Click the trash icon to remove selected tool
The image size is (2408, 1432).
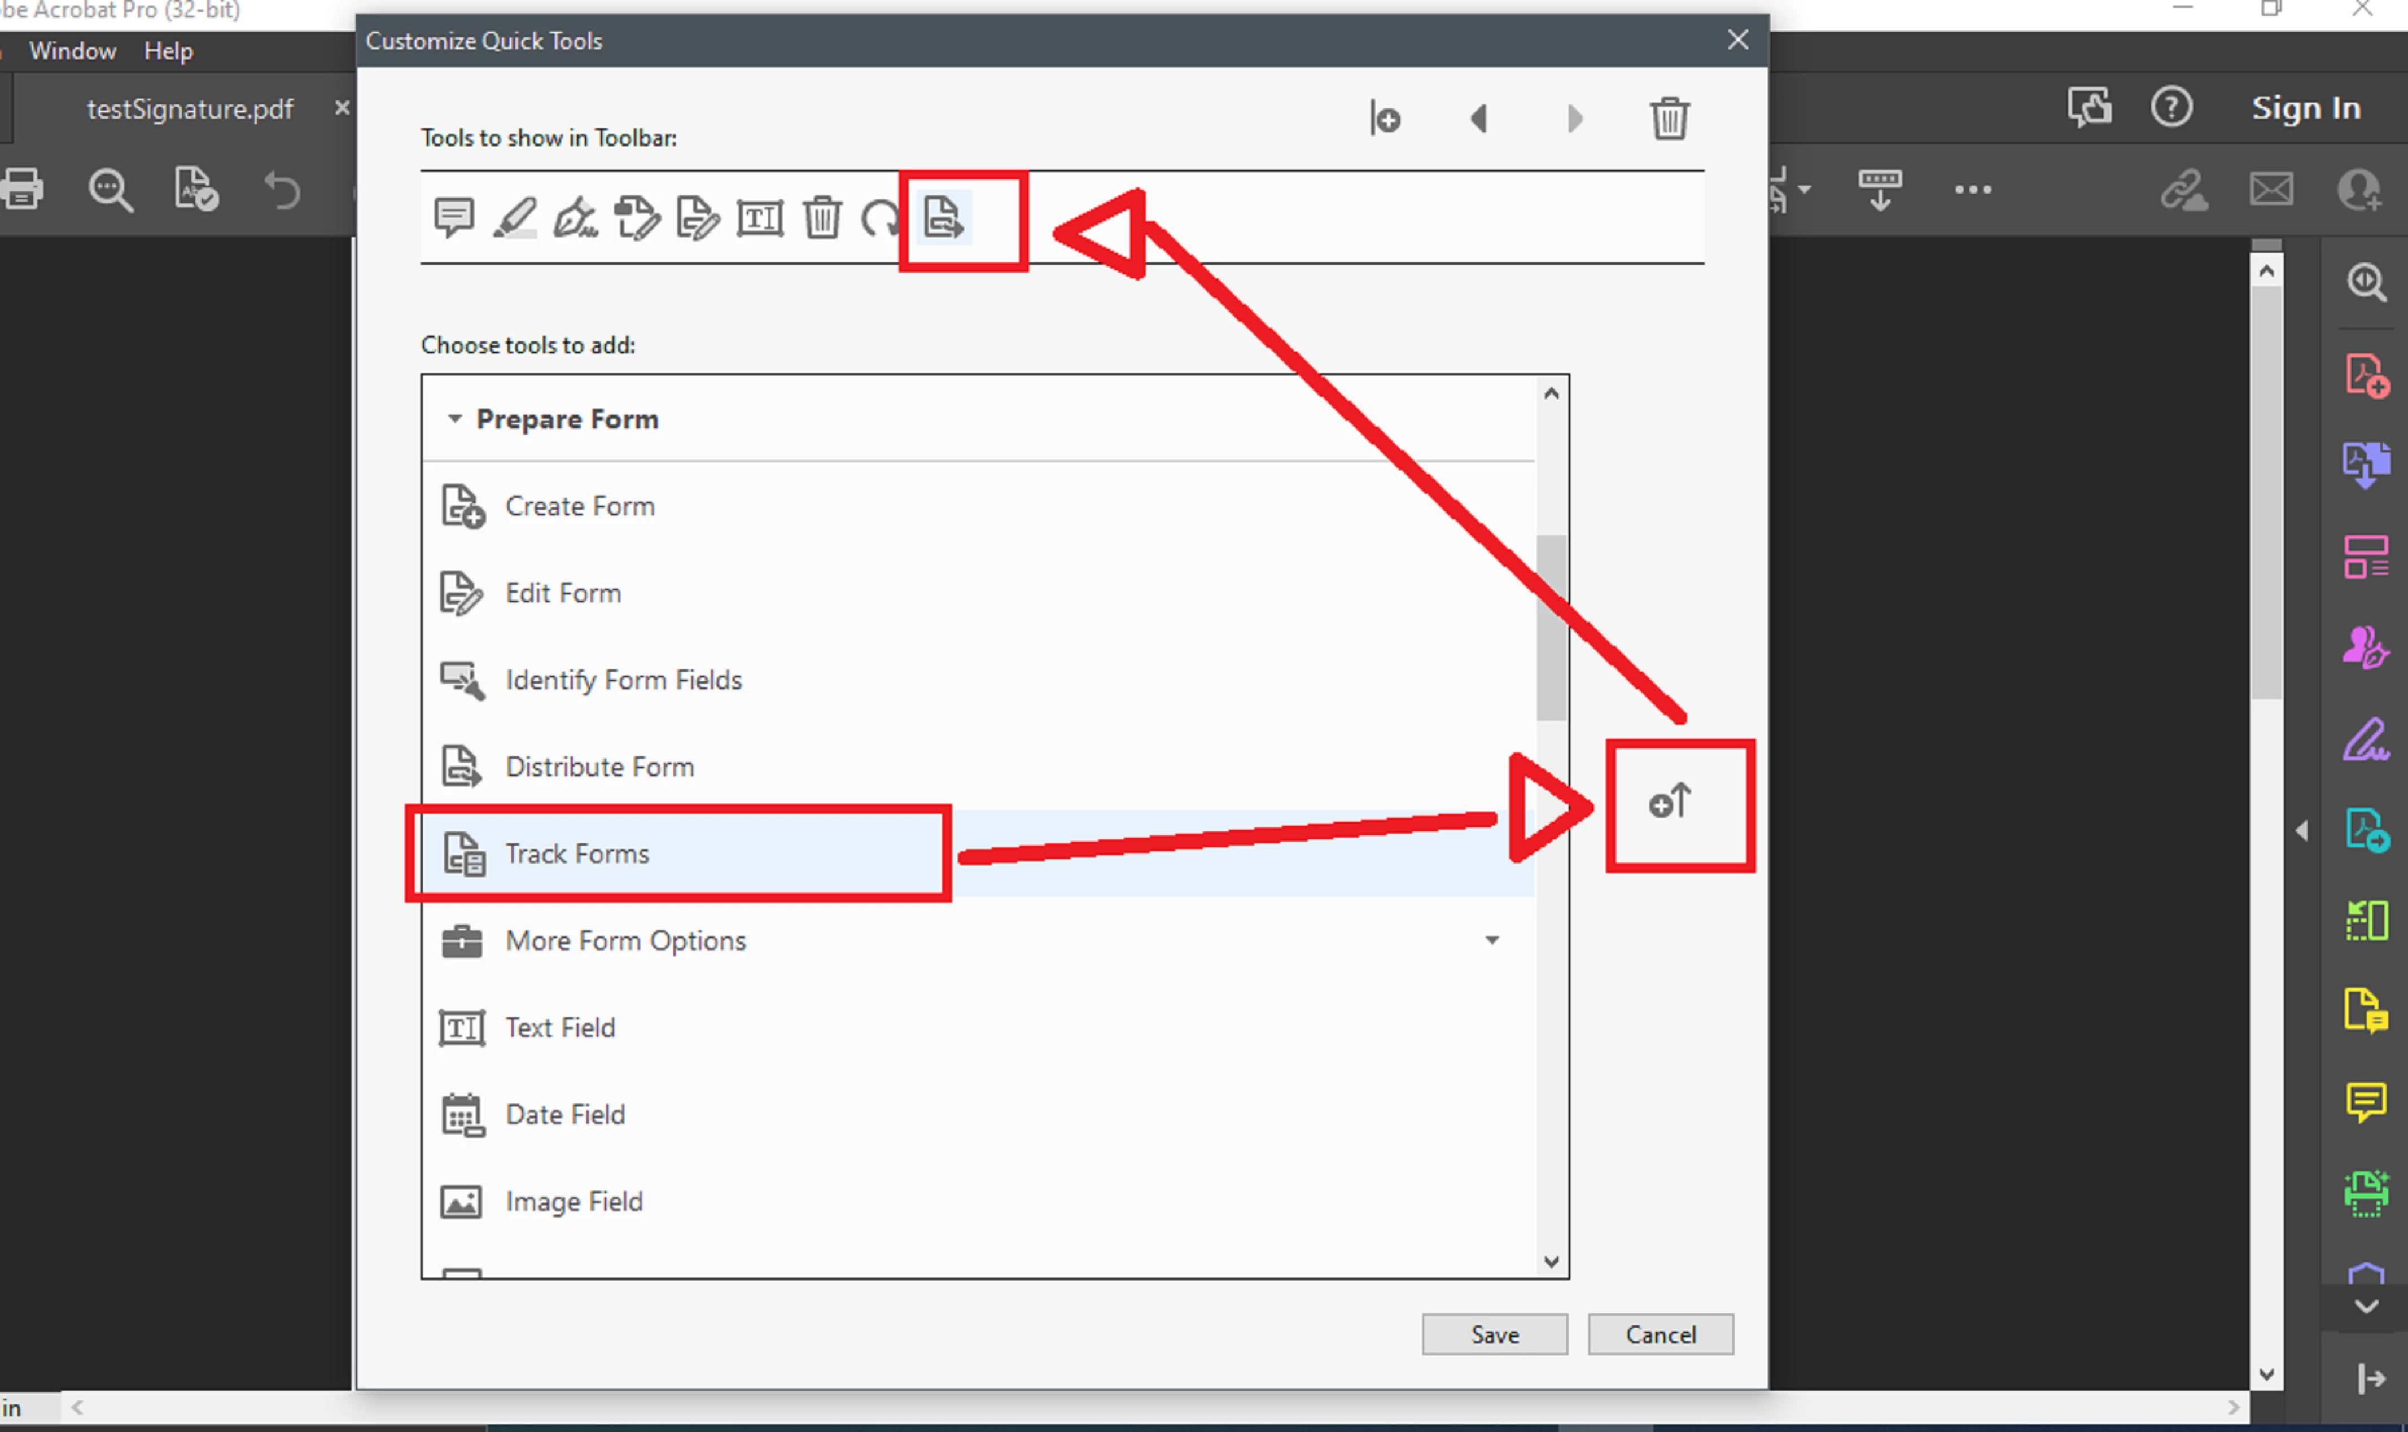tap(1669, 120)
